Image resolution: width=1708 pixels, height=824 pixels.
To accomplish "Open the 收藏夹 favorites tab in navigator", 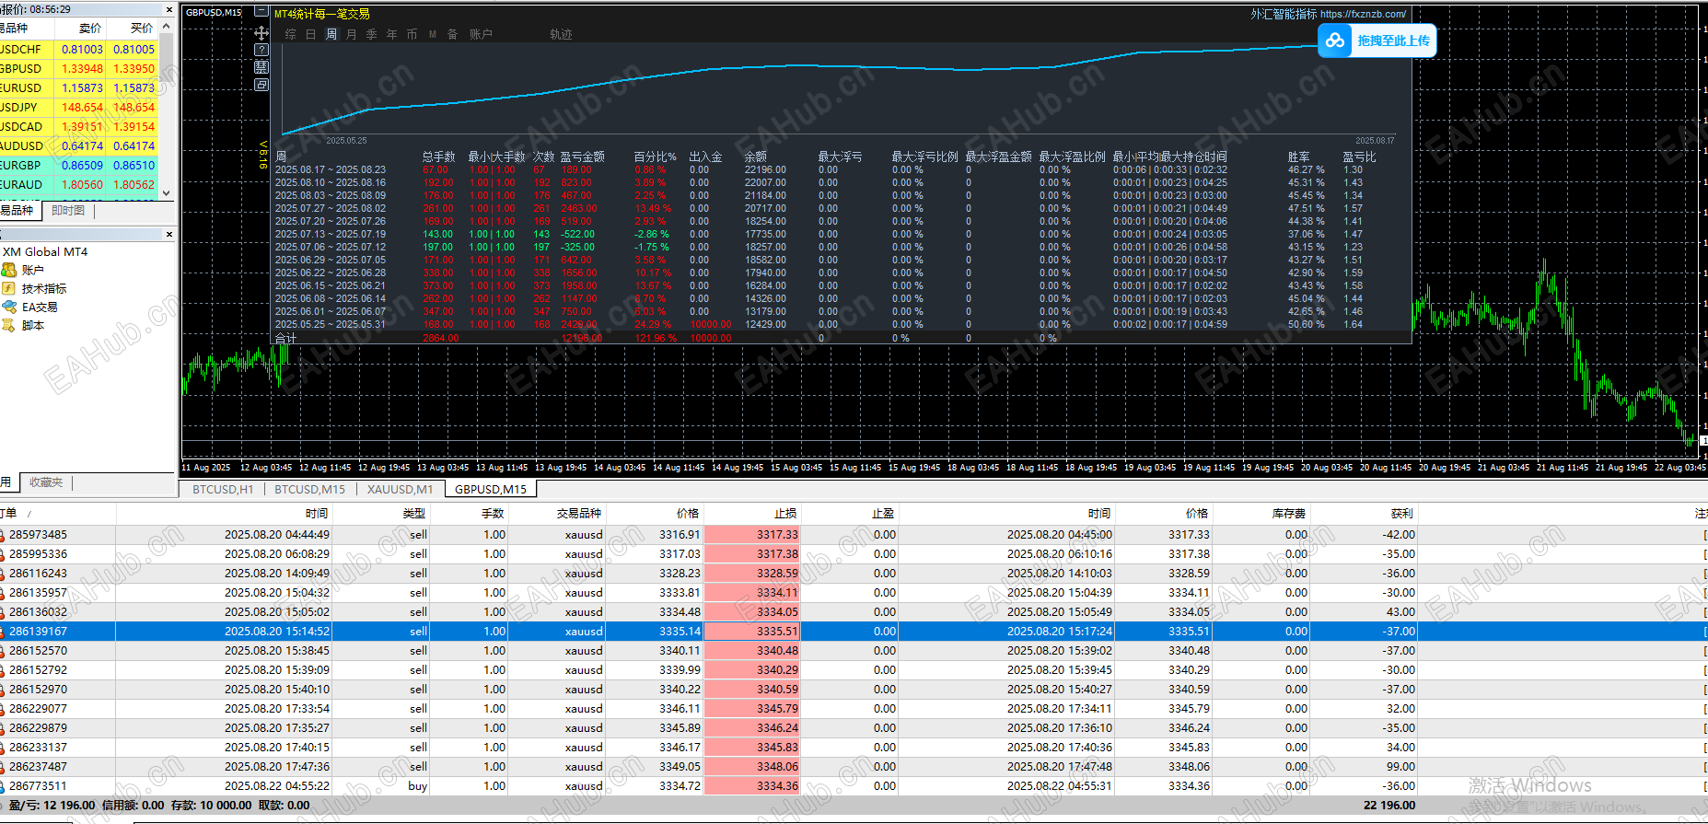I will (46, 482).
